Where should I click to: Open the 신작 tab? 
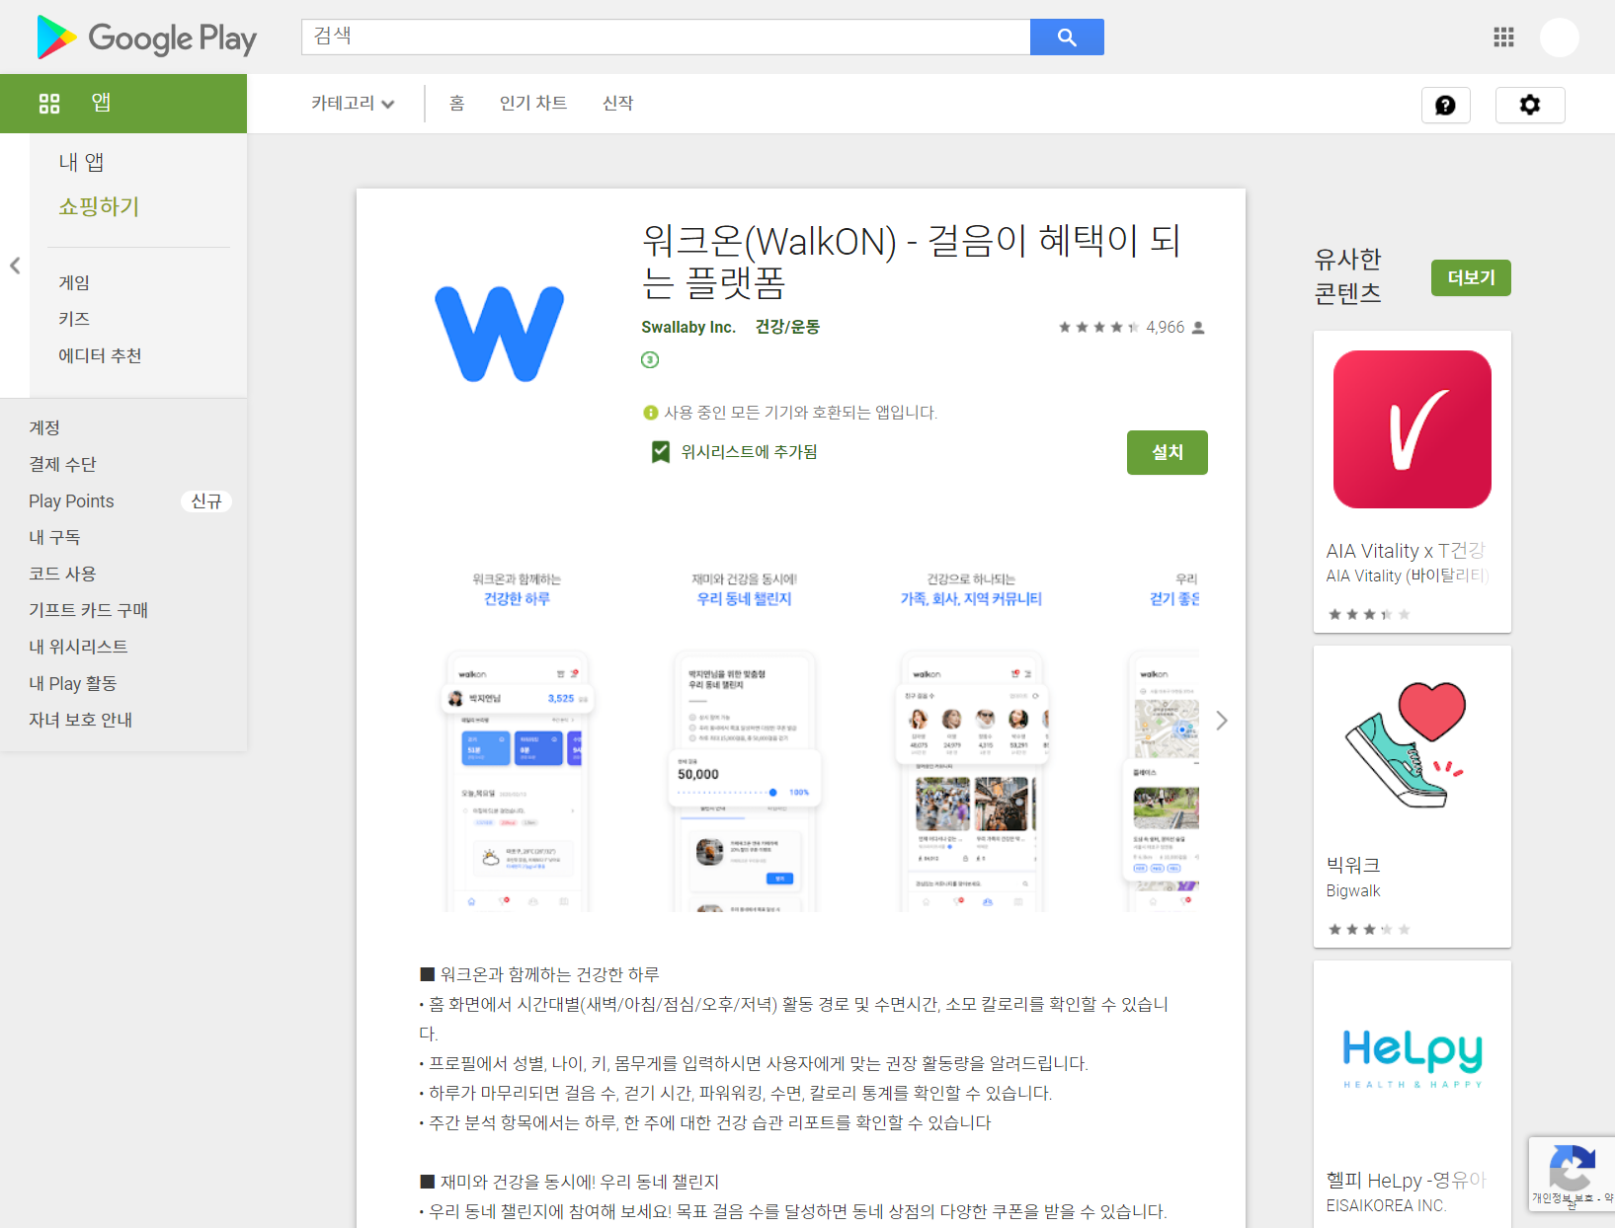[618, 104]
